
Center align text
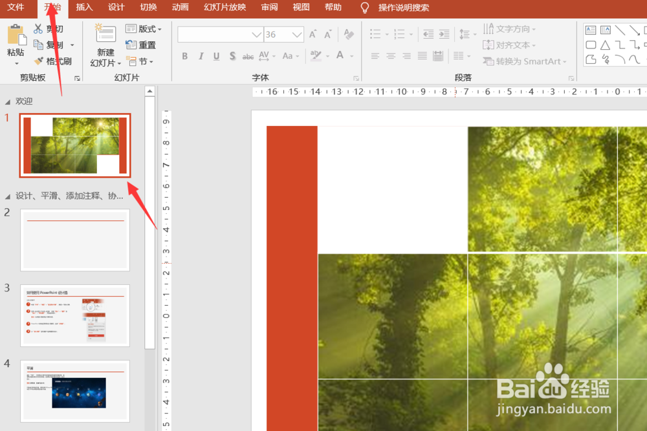tap(390, 56)
